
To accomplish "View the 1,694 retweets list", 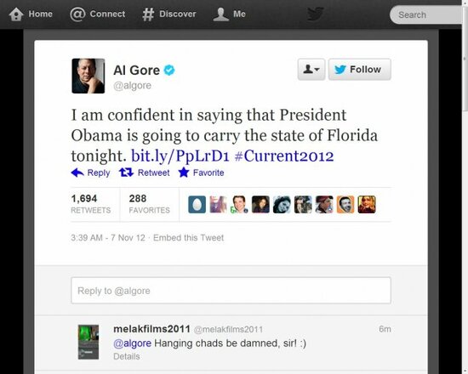I will 91,204.
